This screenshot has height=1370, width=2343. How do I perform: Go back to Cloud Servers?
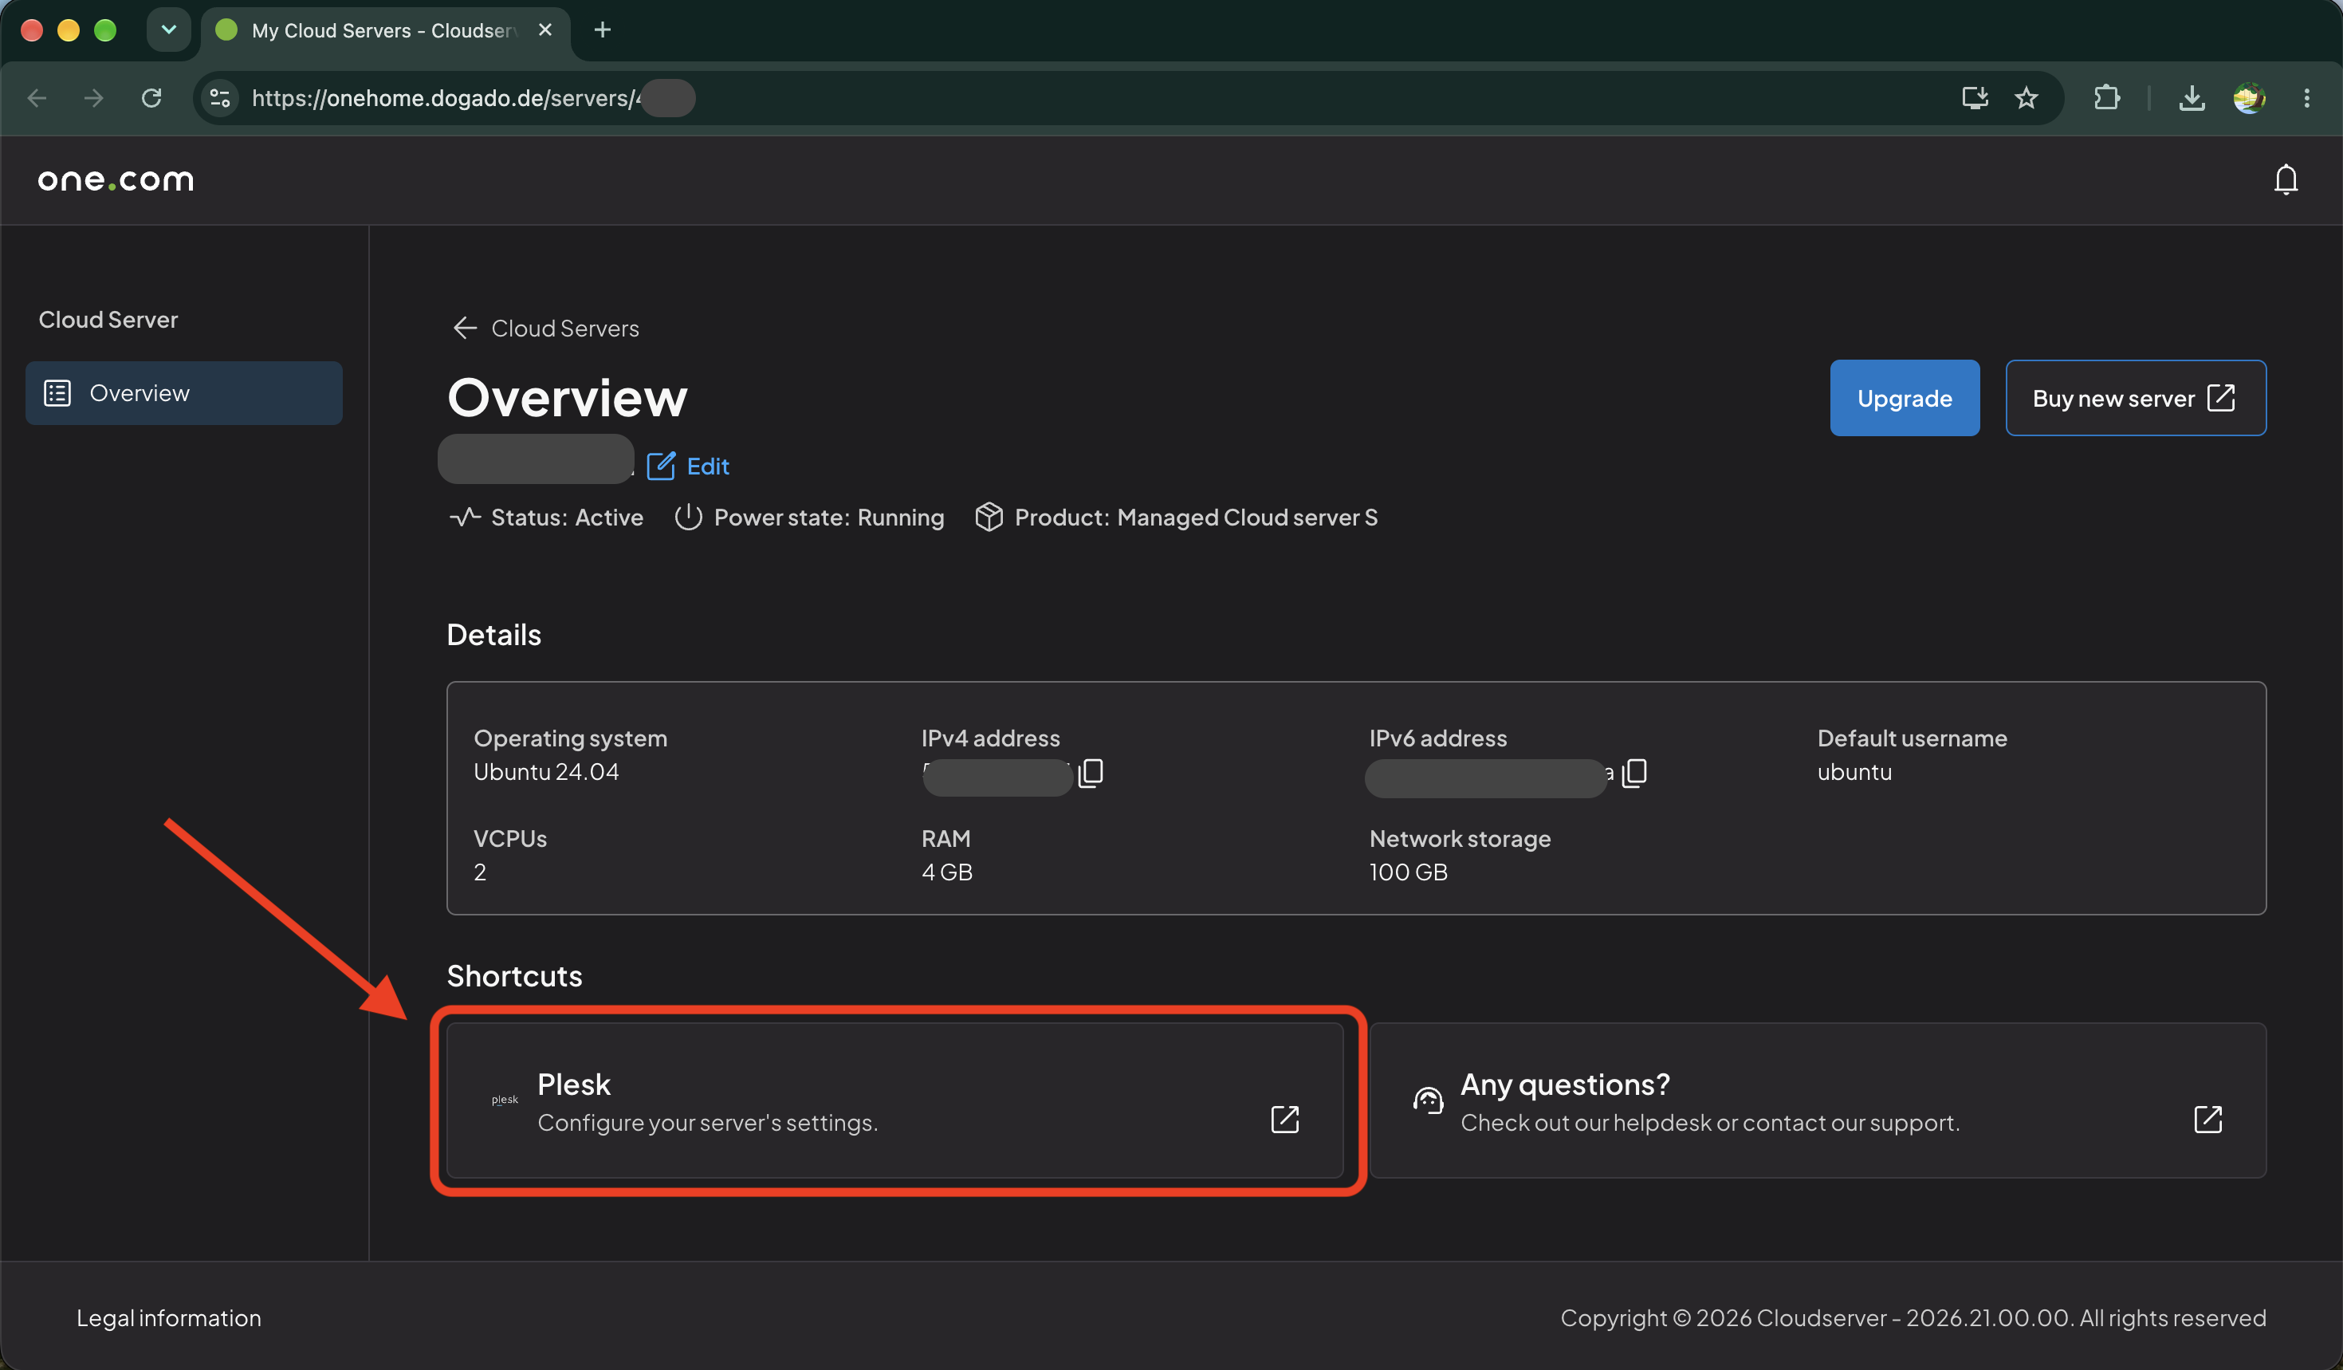pyautogui.click(x=546, y=329)
